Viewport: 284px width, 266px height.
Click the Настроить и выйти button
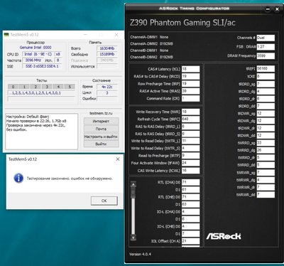click(101, 137)
